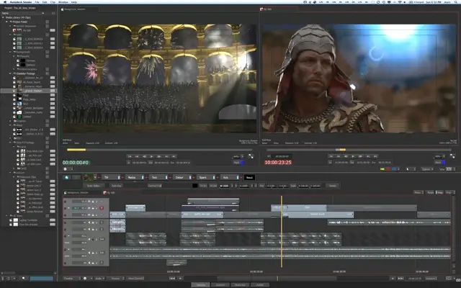Click the round teal FX icon

[x=67, y=177]
